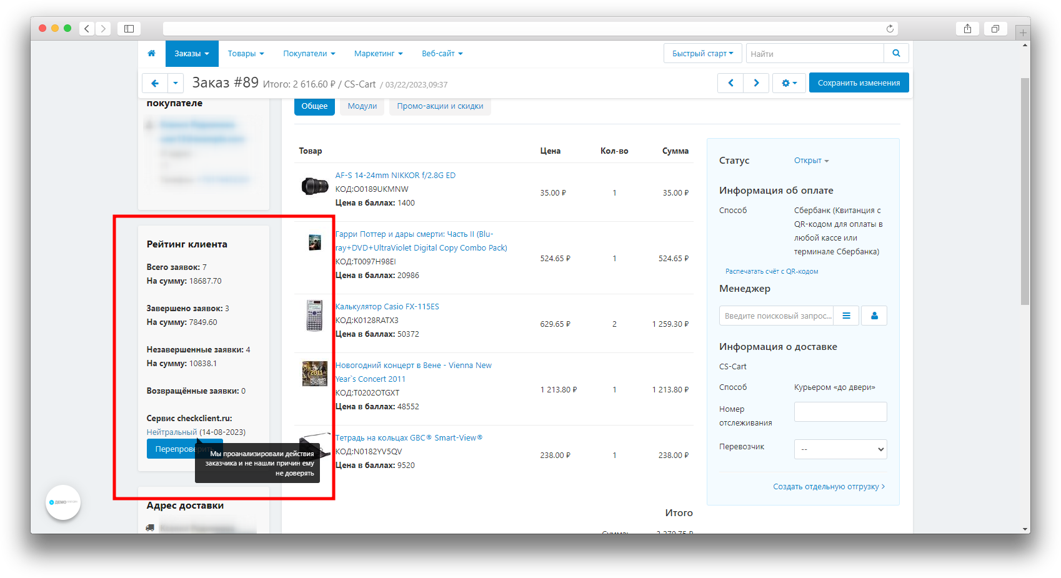This screenshot has width=1061, height=578.
Task: Click delivery truck icon under Адрес доставки
Action: pyautogui.click(x=150, y=528)
